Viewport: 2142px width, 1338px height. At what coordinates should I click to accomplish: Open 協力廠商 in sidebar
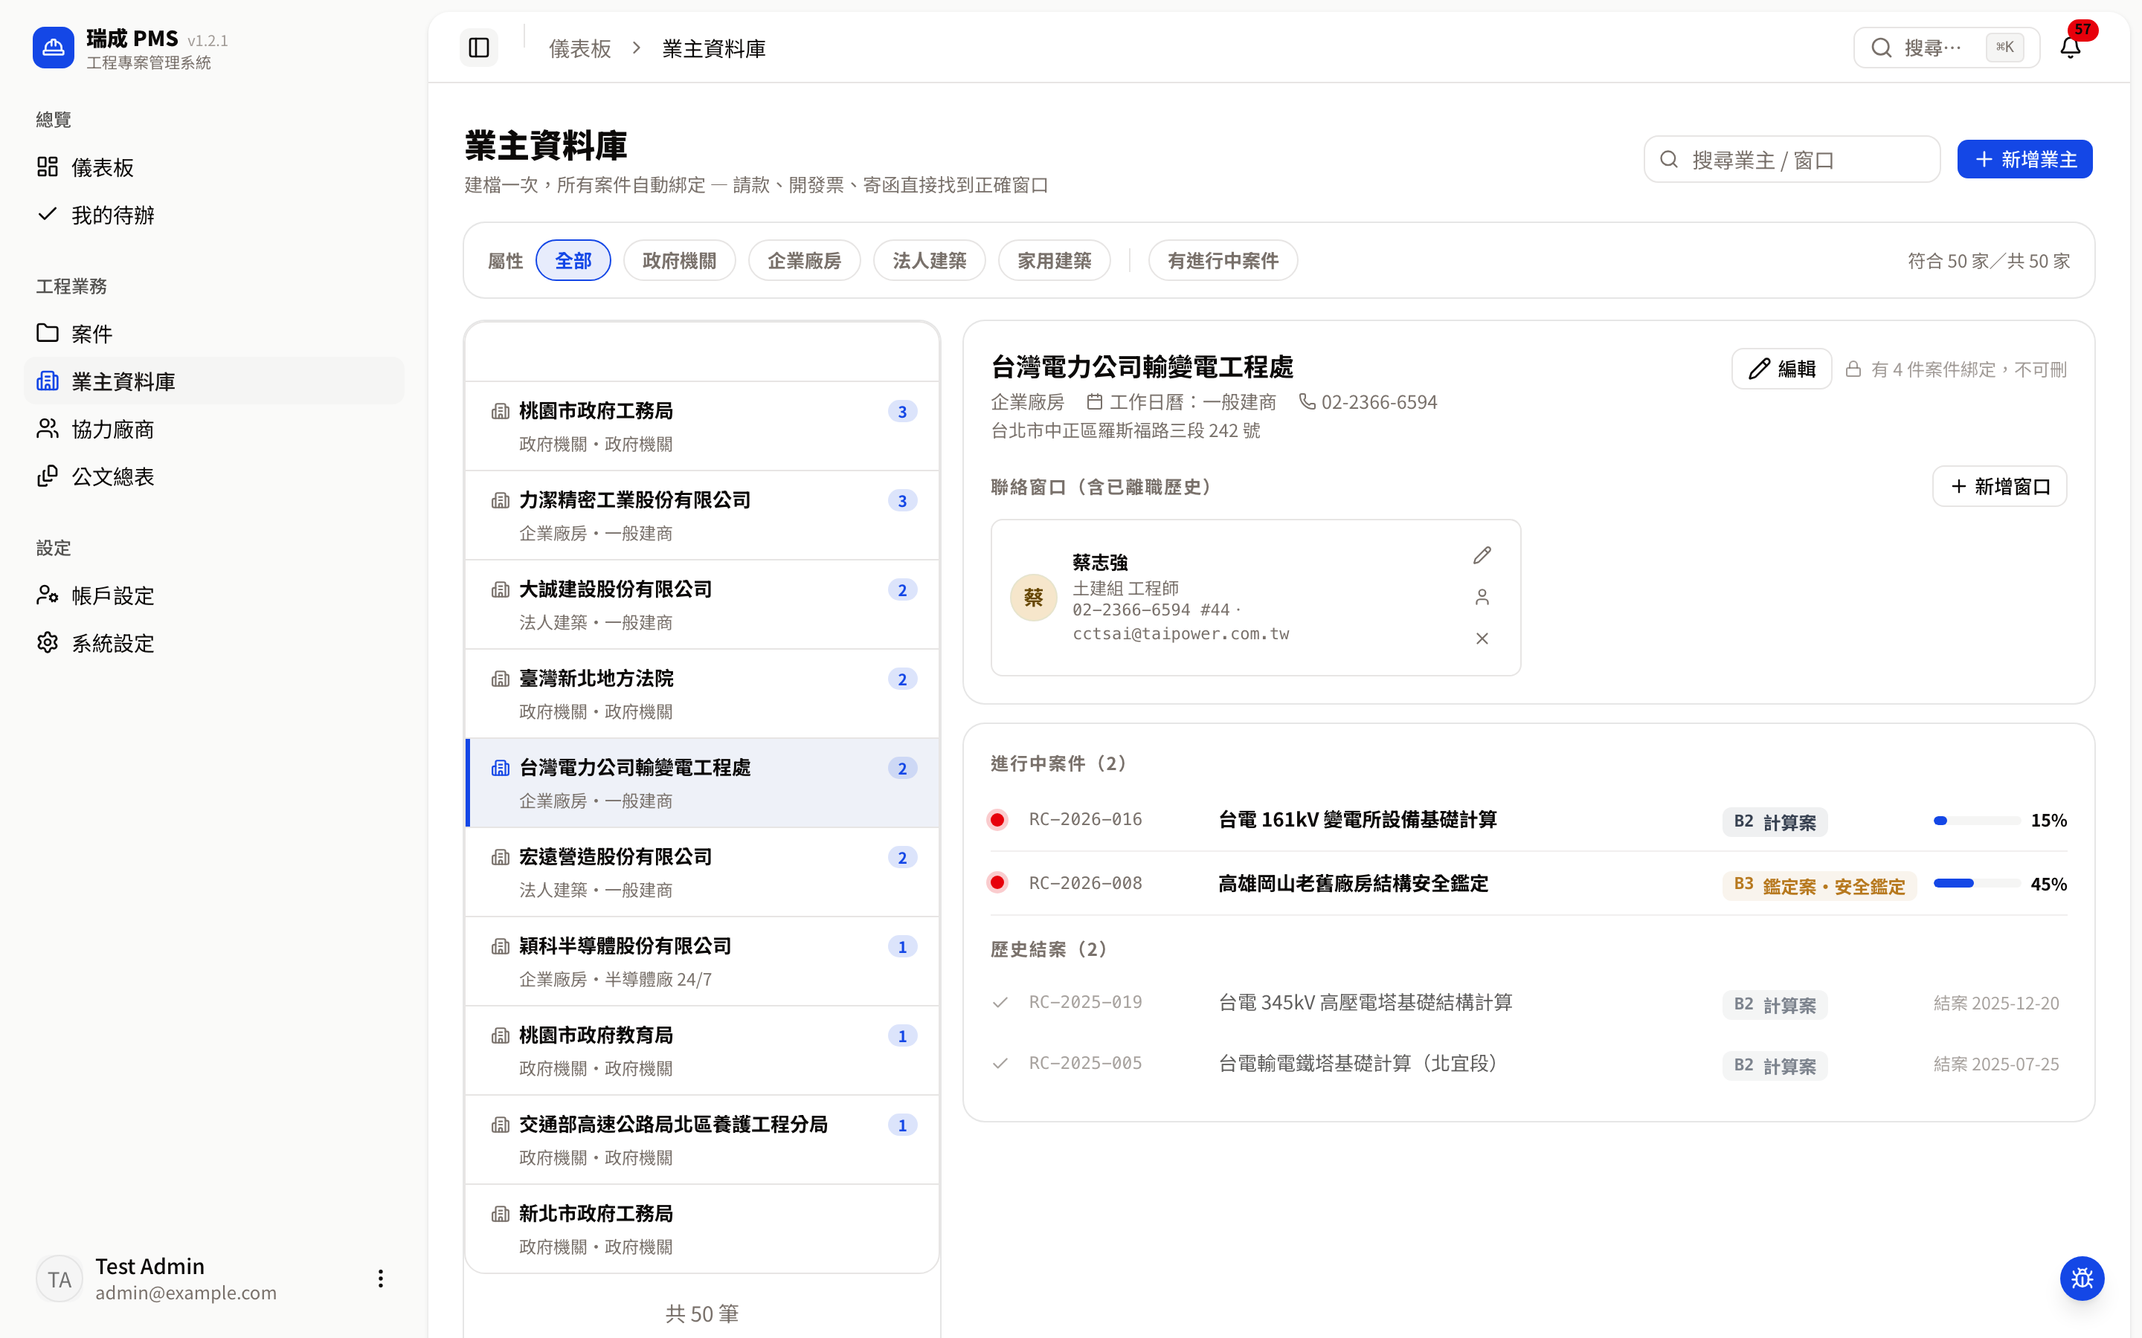coord(214,429)
